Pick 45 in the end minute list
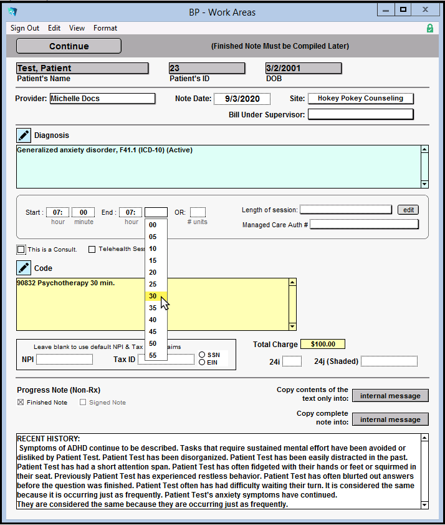Viewport: 445px width, 525px height. 153,331
